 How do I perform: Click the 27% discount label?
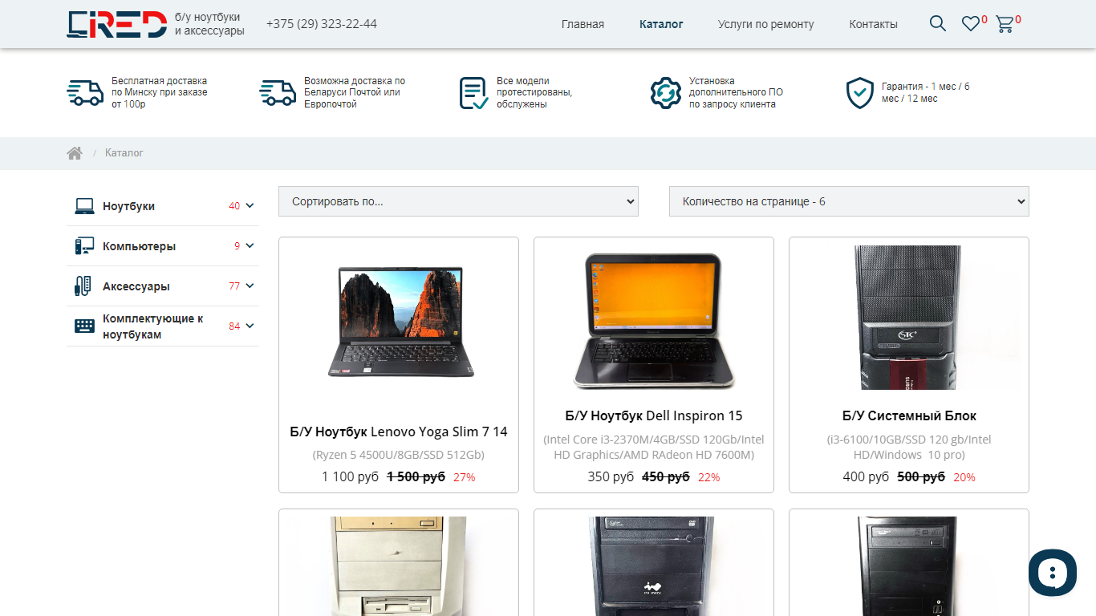[465, 477]
